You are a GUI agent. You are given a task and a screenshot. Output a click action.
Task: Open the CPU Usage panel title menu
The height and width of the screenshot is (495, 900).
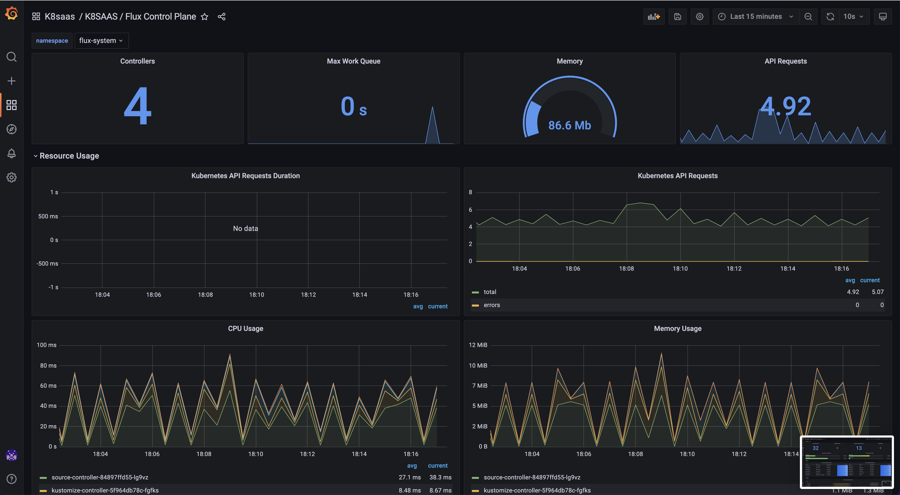click(246, 328)
